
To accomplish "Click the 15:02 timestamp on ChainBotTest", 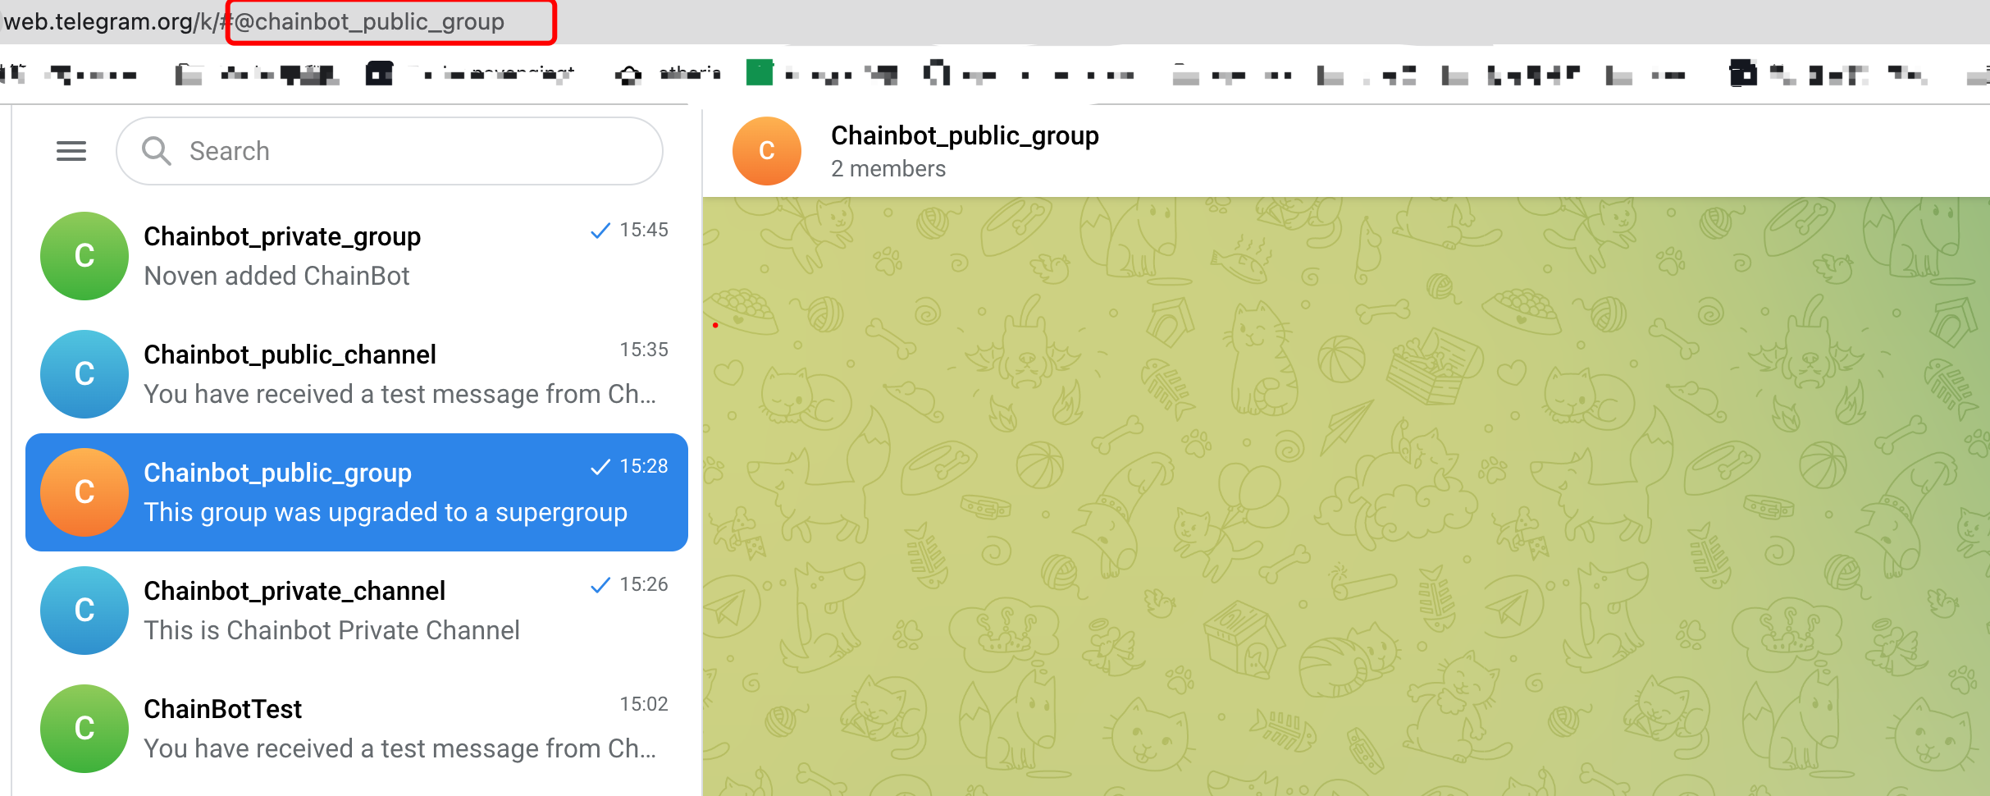I will 644,704.
